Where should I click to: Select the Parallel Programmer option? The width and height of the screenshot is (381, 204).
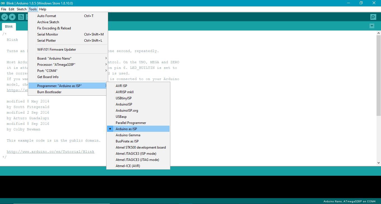click(x=131, y=123)
